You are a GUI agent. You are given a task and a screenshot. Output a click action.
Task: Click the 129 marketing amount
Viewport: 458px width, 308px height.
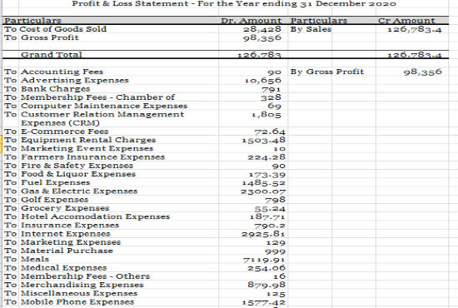[276, 242]
